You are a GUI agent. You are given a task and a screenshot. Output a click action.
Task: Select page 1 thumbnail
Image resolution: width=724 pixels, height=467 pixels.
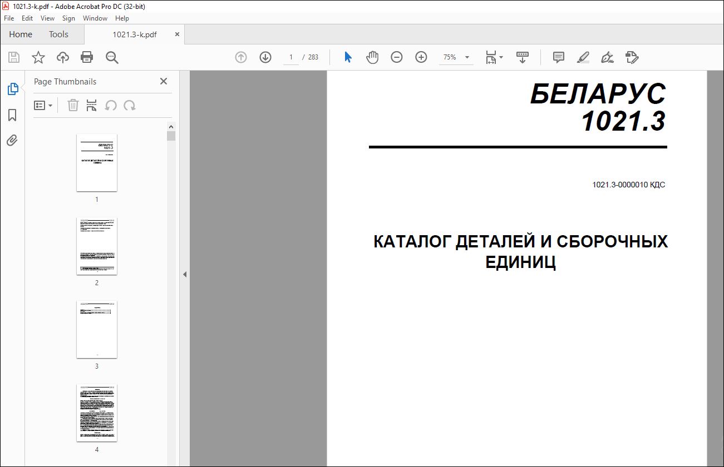tap(97, 162)
